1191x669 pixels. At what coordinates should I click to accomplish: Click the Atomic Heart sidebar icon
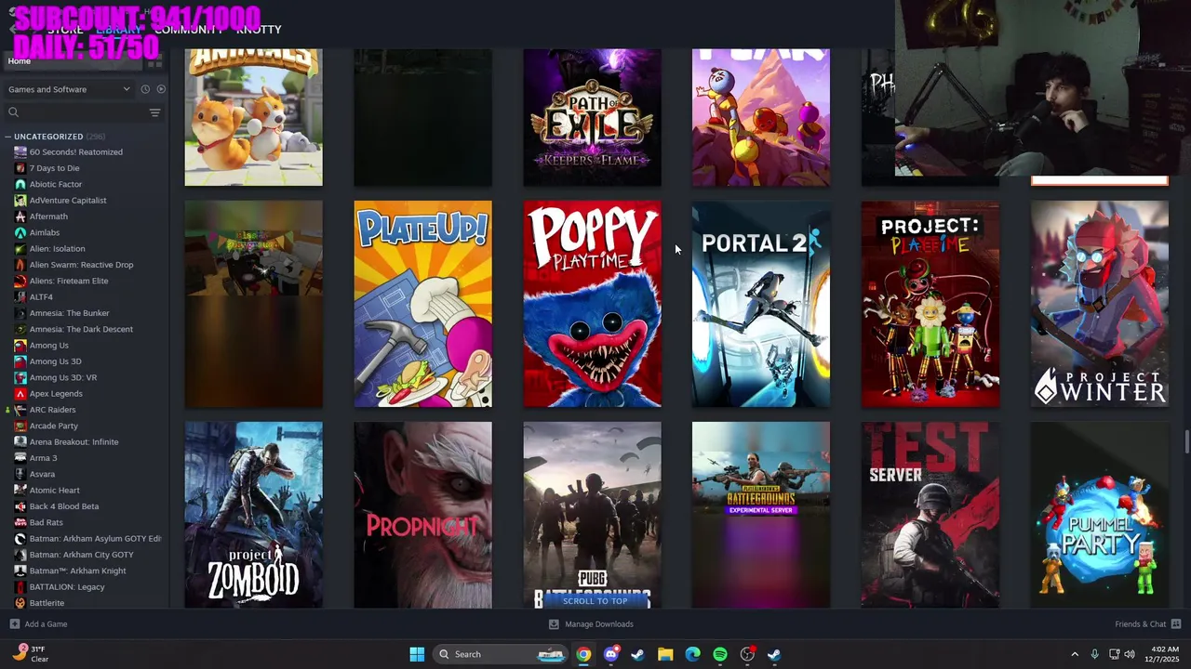pos(20,491)
